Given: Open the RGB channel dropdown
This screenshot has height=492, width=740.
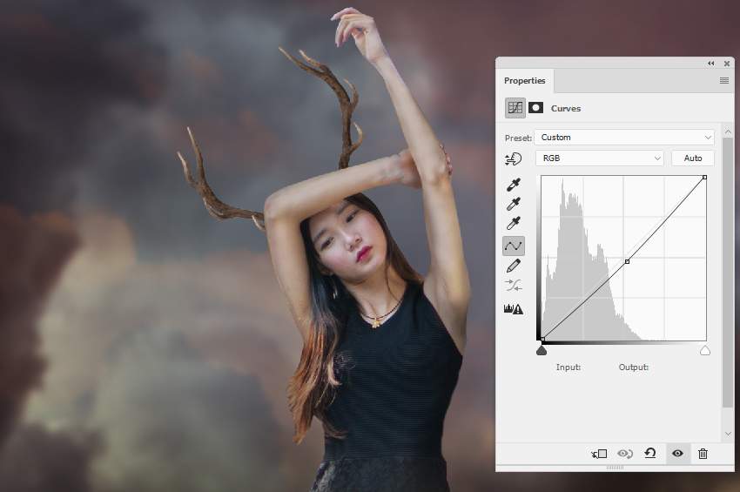Looking at the screenshot, I should (x=599, y=158).
